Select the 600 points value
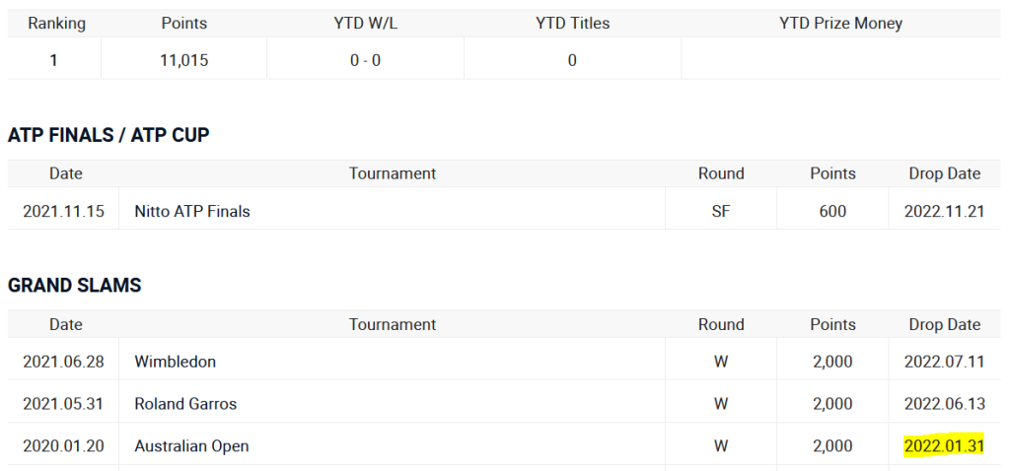This screenshot has height=471, width=1010. [x=832, y=211]
